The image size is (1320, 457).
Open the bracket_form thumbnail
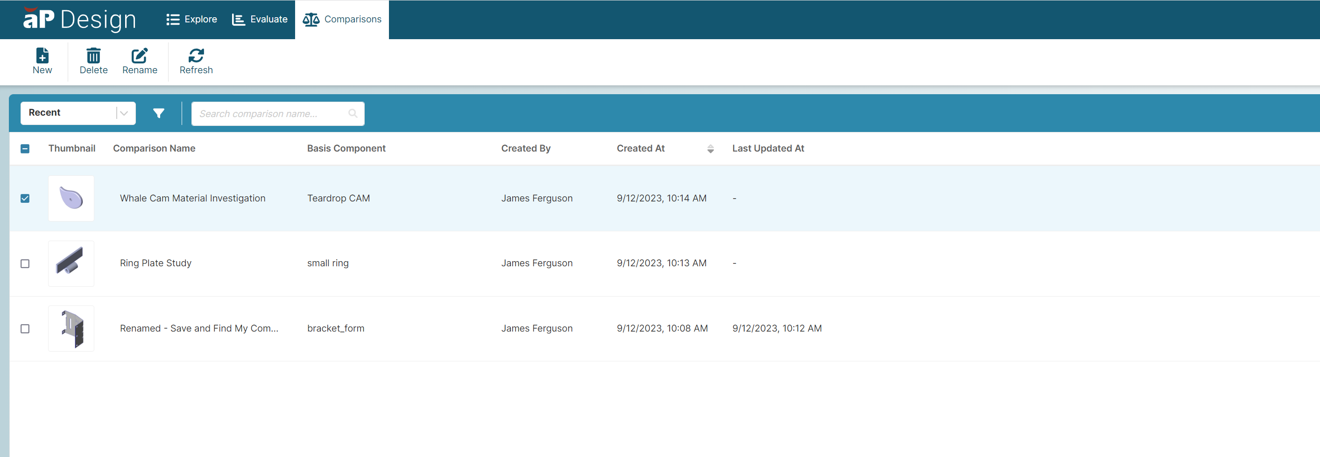(x=71, y=329)
